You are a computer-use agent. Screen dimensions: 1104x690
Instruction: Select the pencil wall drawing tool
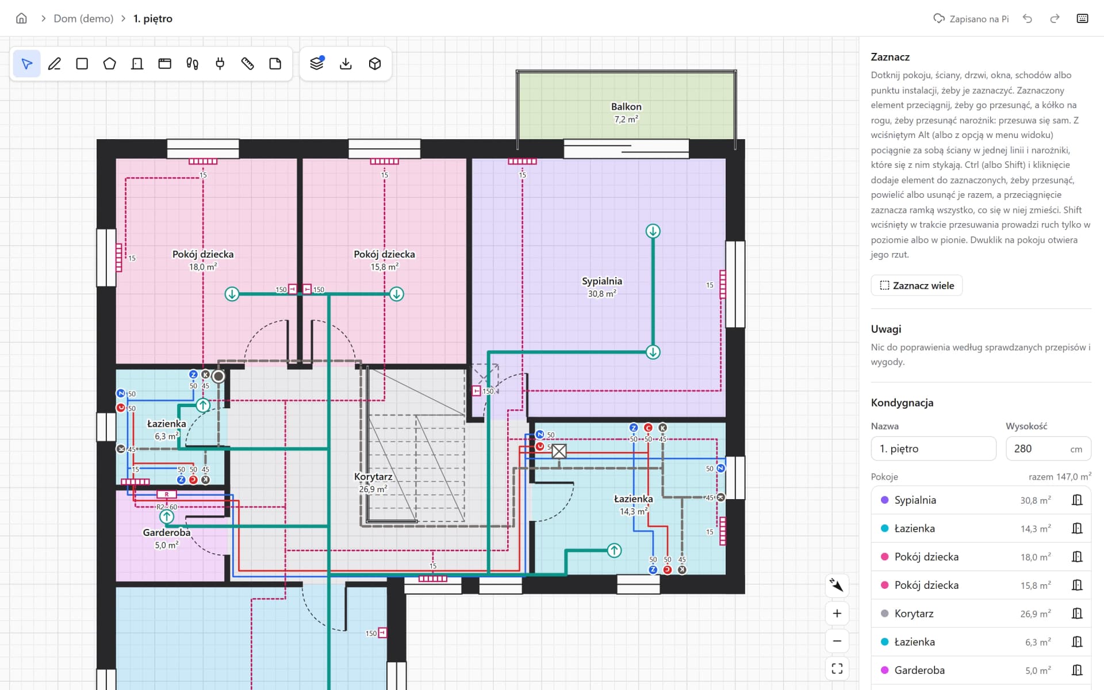(x=55, y=64)
